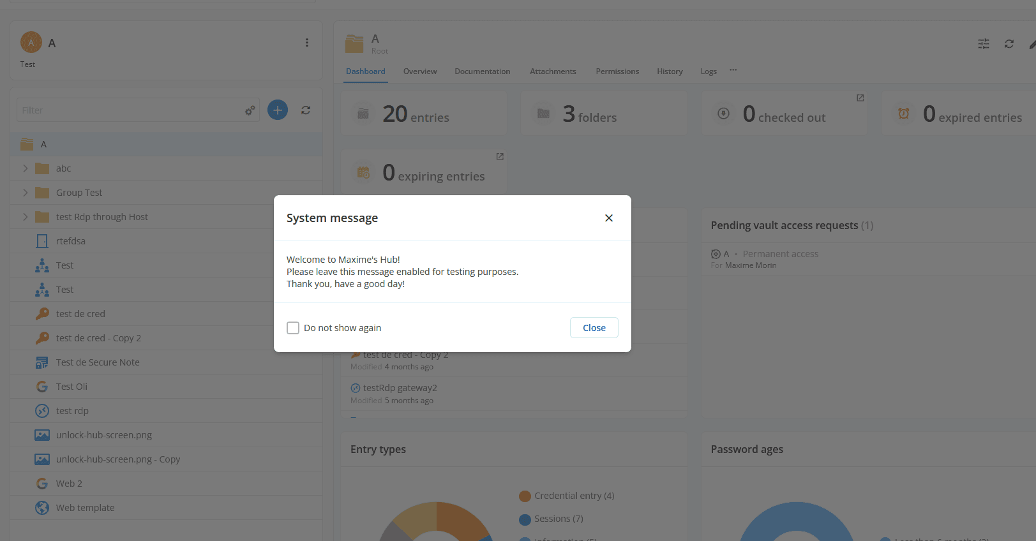Open the Permissions tab

pos(617,71)
